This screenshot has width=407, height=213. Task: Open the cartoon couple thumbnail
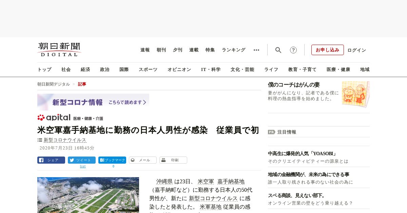point(356,94)
